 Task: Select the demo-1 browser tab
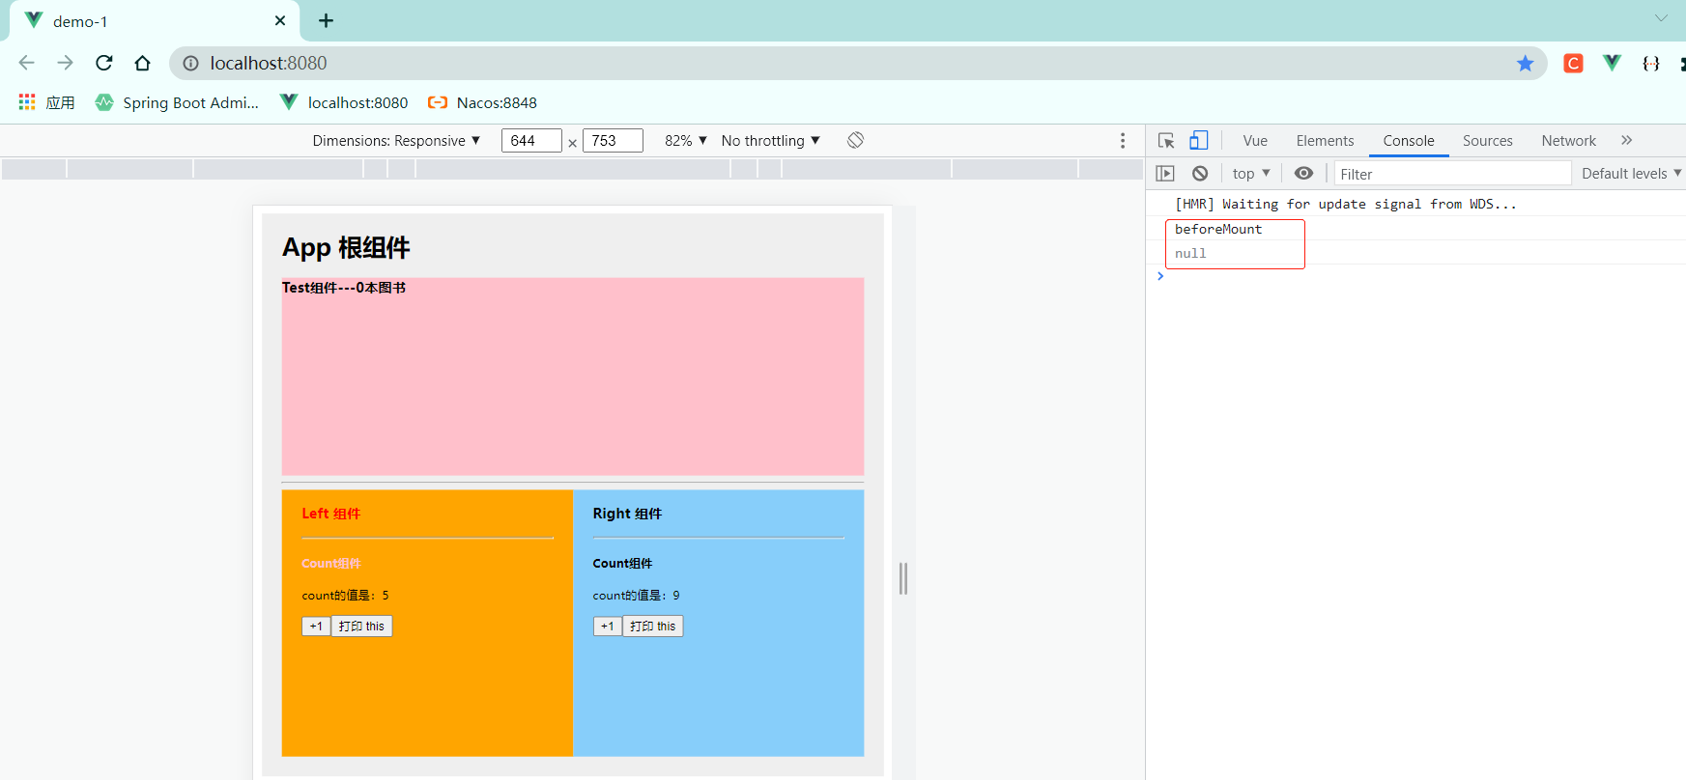click(x=155, y=21)
